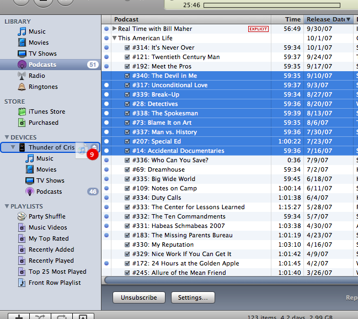Open the Music Videos smart playlist icon
This screenshot has height=319, width=358.
22,227
